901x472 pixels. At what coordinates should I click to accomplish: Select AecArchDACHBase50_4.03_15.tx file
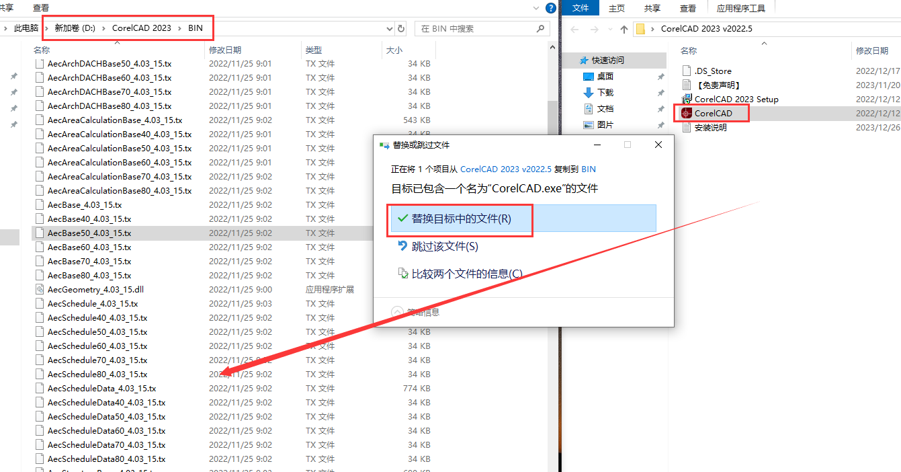[110, 63]
